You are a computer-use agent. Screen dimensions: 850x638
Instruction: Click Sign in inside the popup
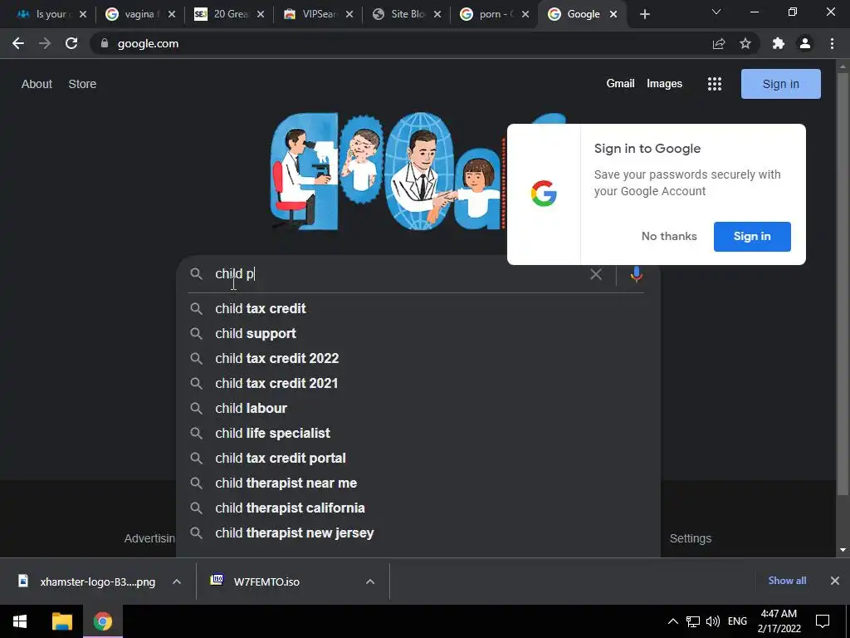pos(752,236)
